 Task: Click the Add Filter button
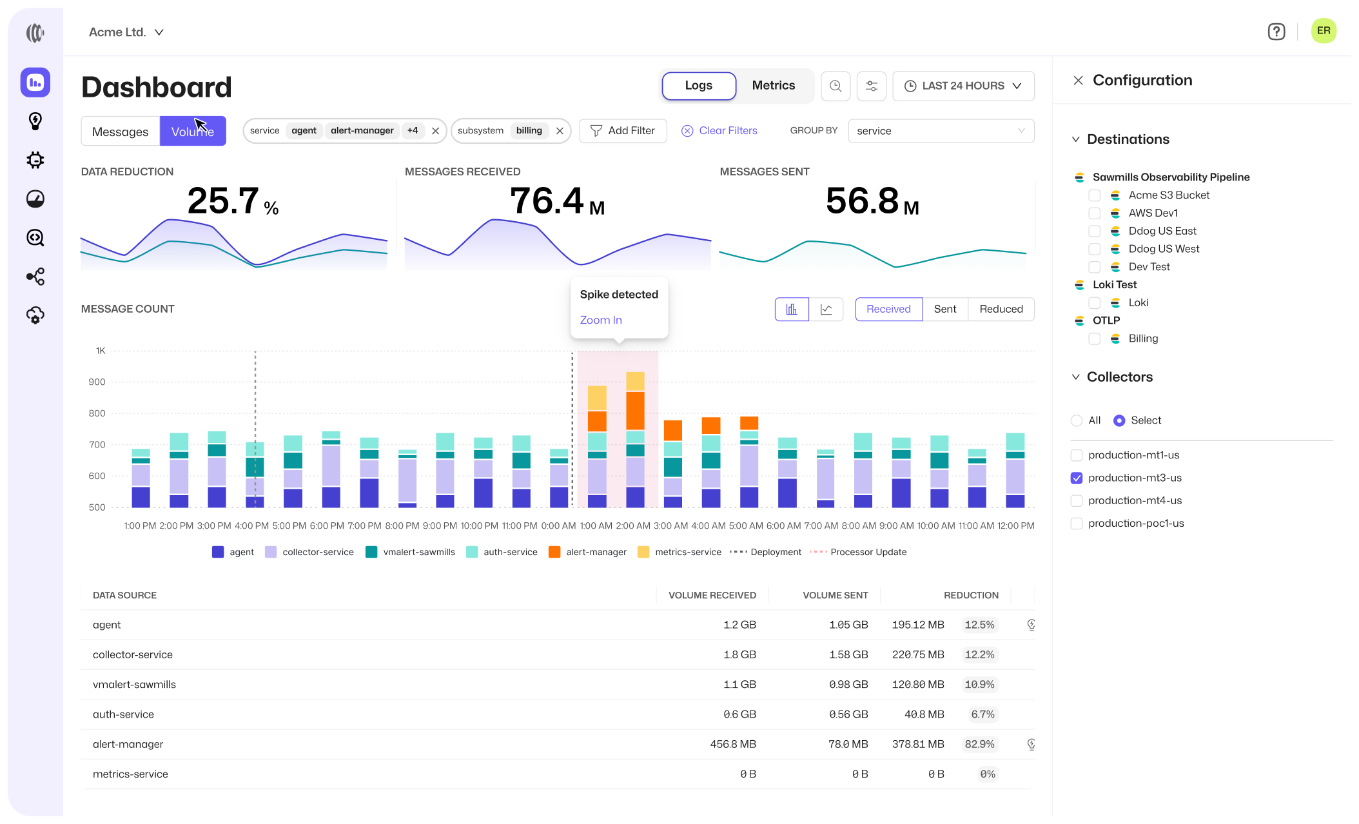tap(623, 131)
